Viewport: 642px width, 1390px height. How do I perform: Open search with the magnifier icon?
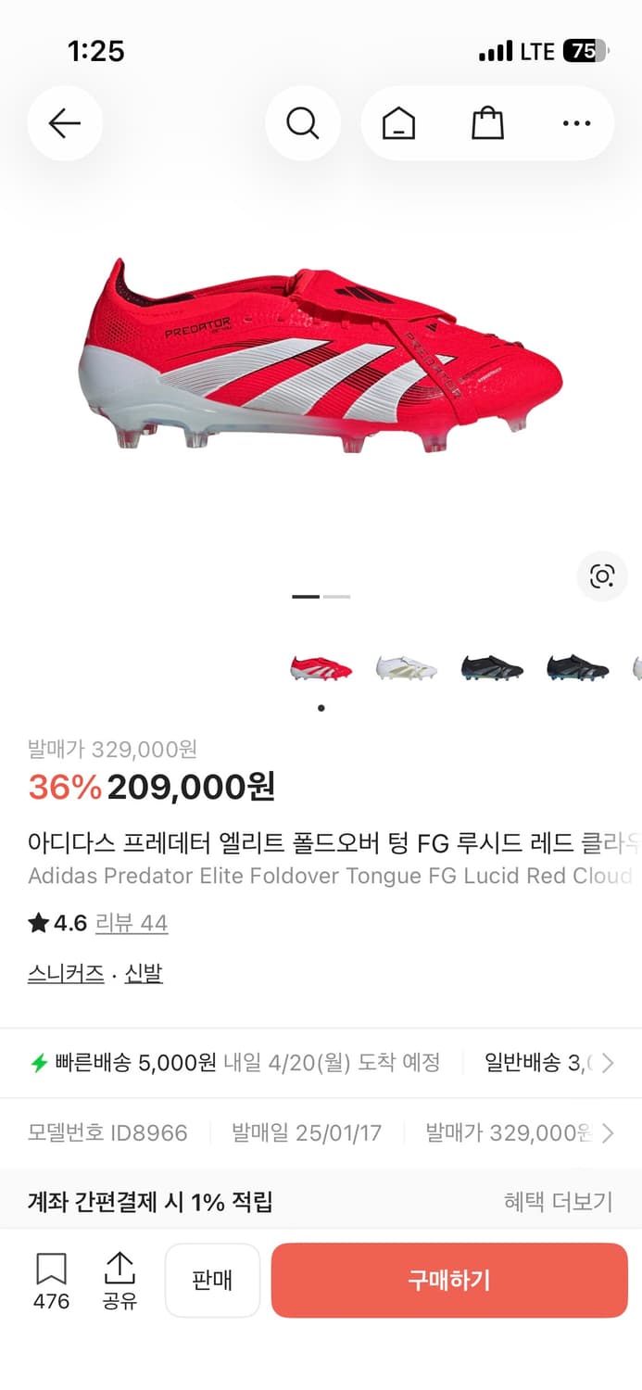pos(302,123)
